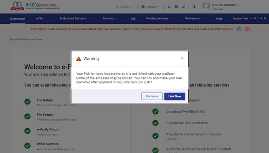Go to AIS menu item
269x153 pixels.
(133, 18)
